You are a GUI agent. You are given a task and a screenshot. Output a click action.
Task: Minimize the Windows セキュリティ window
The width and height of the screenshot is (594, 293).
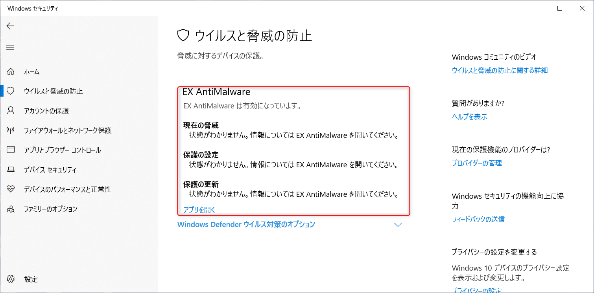point(537,8)
